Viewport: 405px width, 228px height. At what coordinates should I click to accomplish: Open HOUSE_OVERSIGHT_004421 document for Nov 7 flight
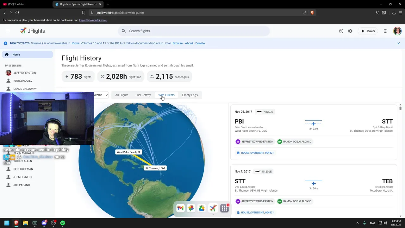255,212
